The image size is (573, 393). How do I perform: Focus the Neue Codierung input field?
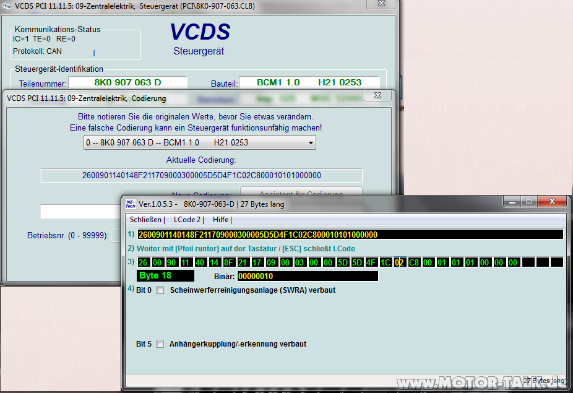[81, 212]
